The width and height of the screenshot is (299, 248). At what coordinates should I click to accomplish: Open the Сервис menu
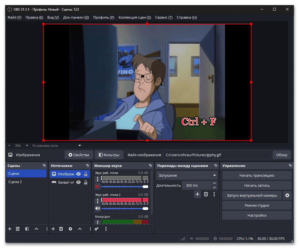click(x=164, y=17)
